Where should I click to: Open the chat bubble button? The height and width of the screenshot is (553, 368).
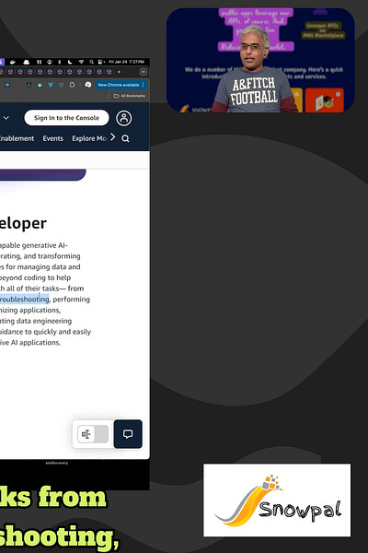pyautogui.click(x=128, y=434)
